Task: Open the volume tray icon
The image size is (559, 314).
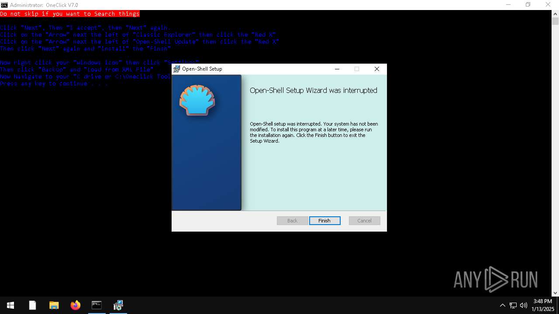Action: point(524,305)
